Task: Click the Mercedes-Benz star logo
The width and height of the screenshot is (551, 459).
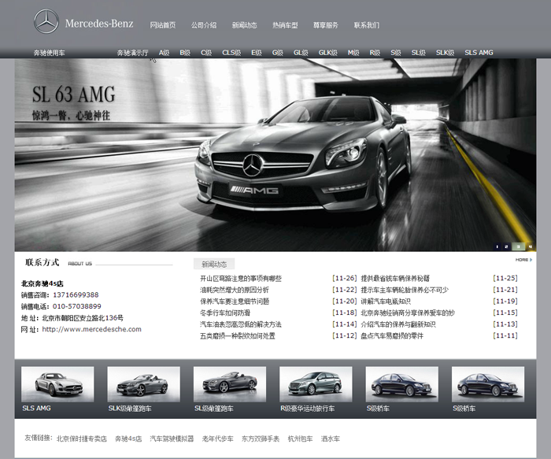Action: tap(46, 21)
